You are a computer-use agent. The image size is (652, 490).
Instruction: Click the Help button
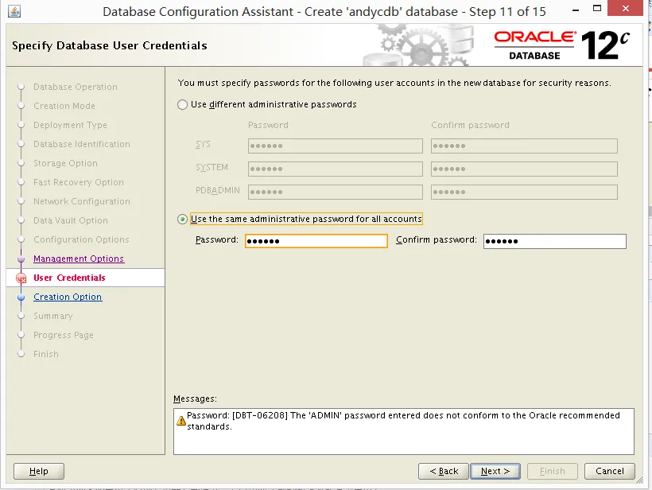pyautogui.click(x=39, y=471)
